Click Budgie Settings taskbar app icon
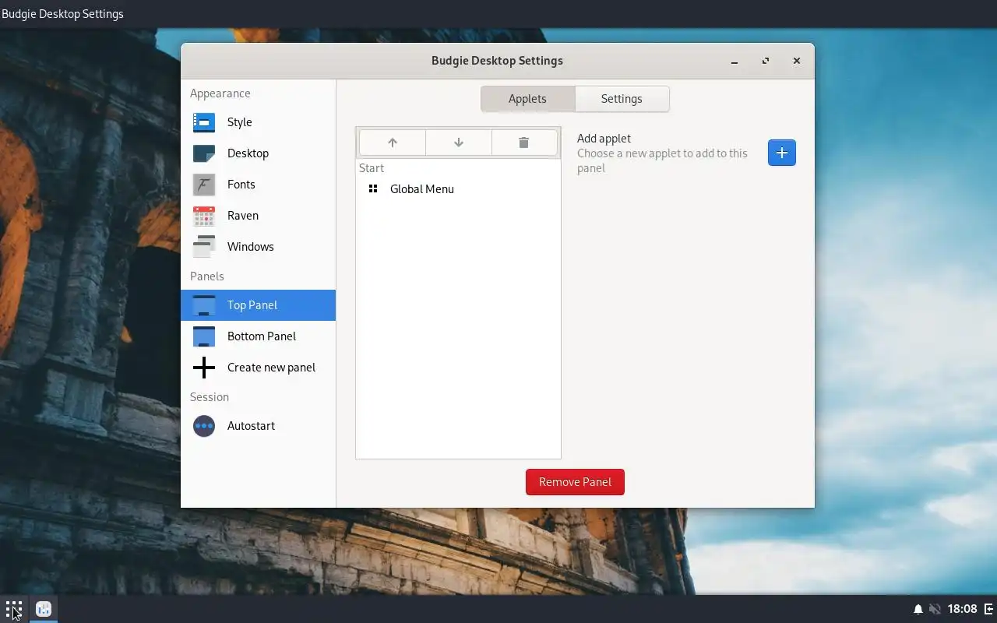The height and width of the screenshot is (623, 997). click(44, 609)
